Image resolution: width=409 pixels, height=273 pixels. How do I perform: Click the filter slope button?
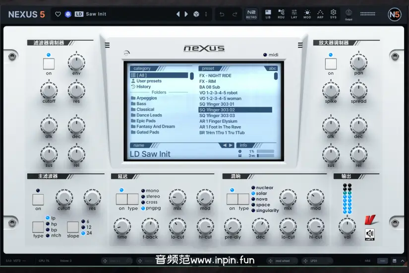tap(73, 227)
